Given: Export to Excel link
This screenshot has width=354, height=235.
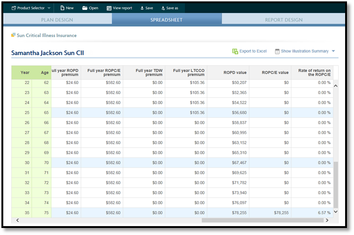Looking at the screenshot, I should coord(253,51).
